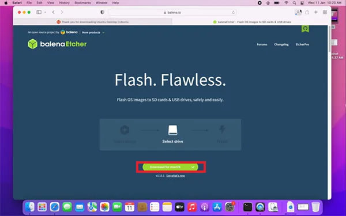This screenshot has height=216, width=346.
Task: Show Safari tab overview grid
Action: (x=325, y=12)
